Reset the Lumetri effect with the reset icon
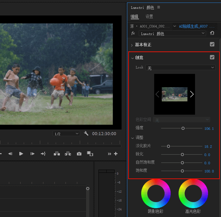The width and height of the screenshot is (221, 217). [212, 33]
